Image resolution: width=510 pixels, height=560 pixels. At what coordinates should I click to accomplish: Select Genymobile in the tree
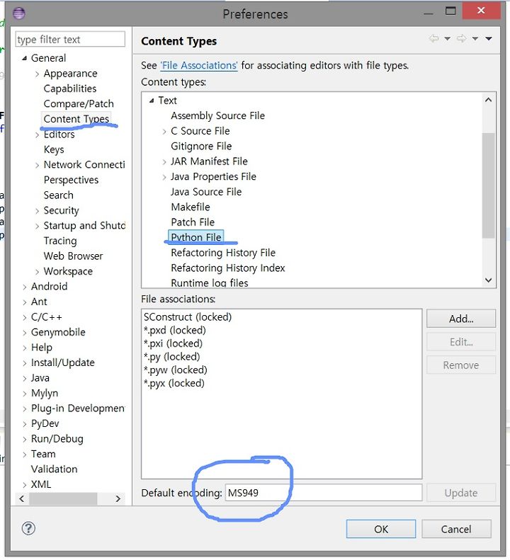(x=58, y=333)
